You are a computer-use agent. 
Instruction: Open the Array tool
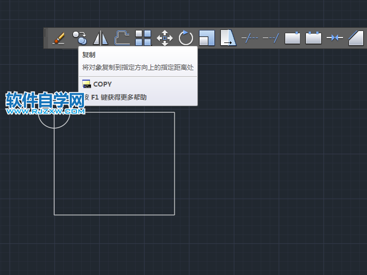point(143,38)
